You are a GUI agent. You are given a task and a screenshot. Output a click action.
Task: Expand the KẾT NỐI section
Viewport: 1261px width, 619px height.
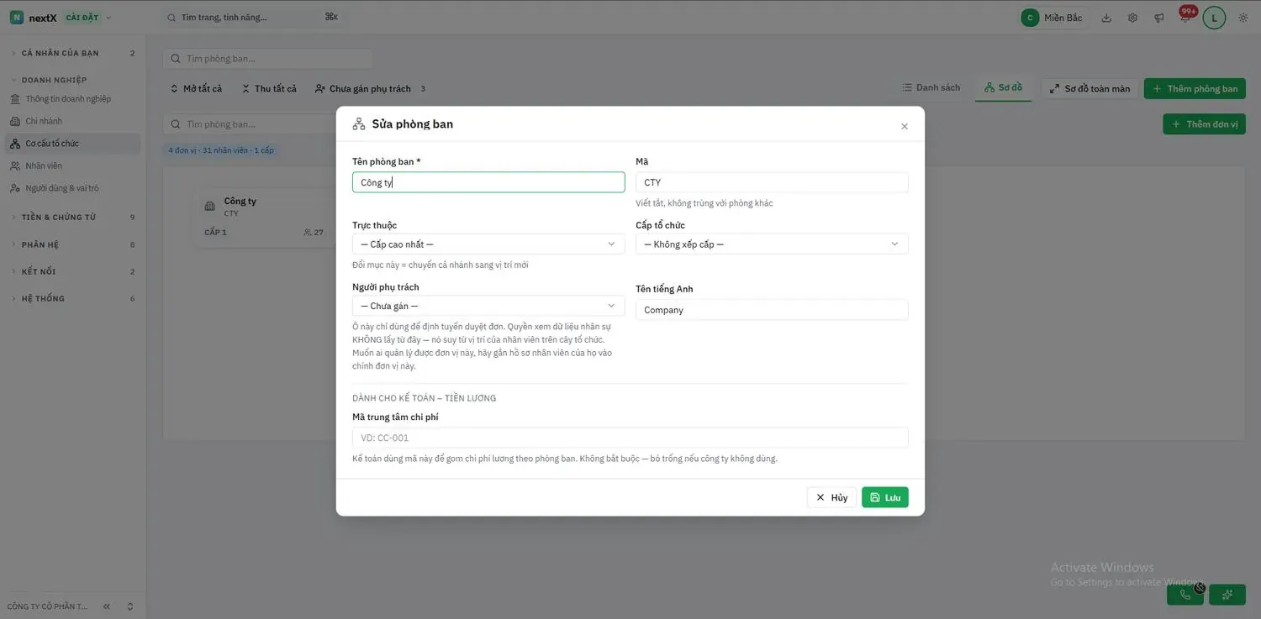point(72,271)
